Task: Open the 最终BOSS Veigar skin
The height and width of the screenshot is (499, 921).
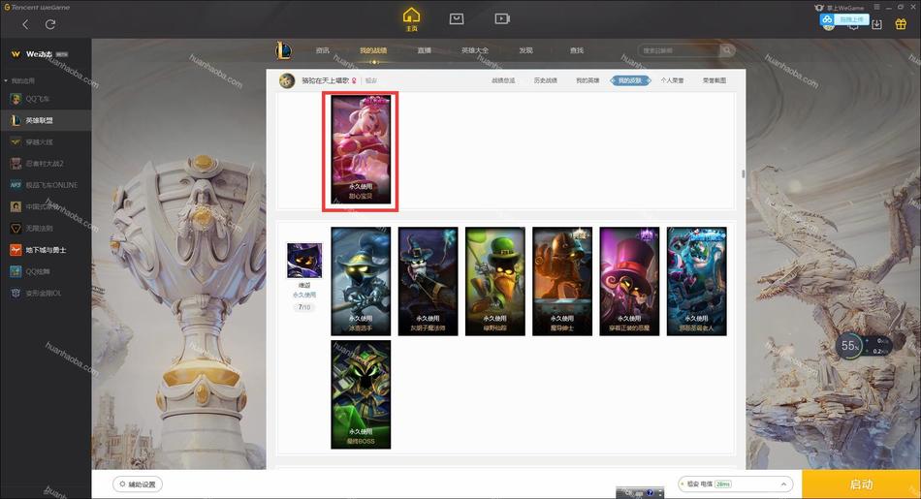Action: 361,394
